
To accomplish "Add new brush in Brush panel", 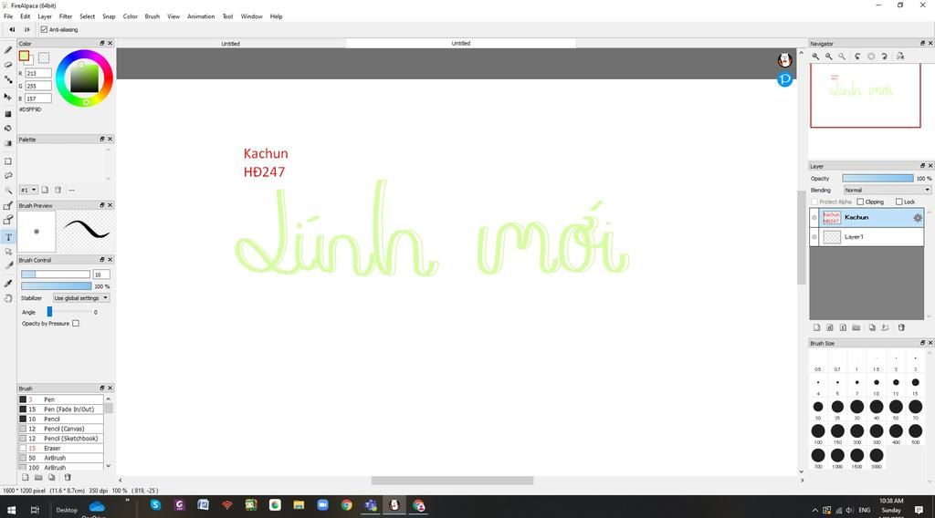I will 25,477.
